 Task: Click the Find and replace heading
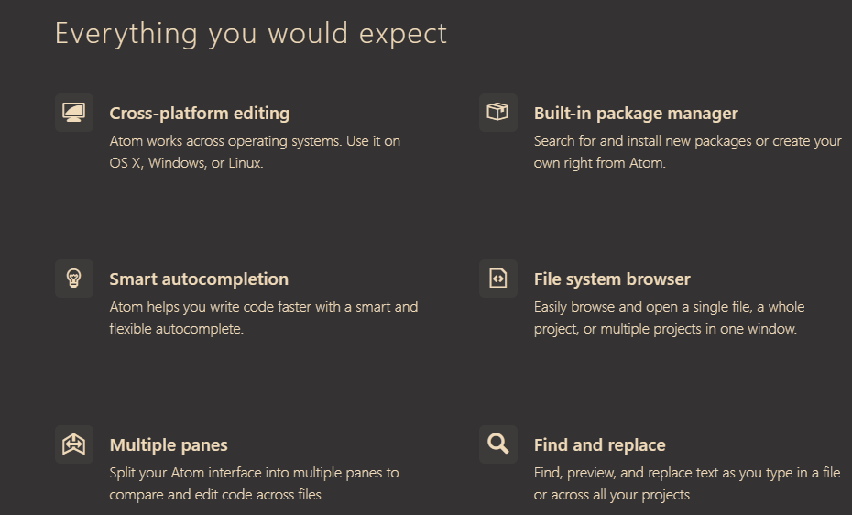pos(599,445)
